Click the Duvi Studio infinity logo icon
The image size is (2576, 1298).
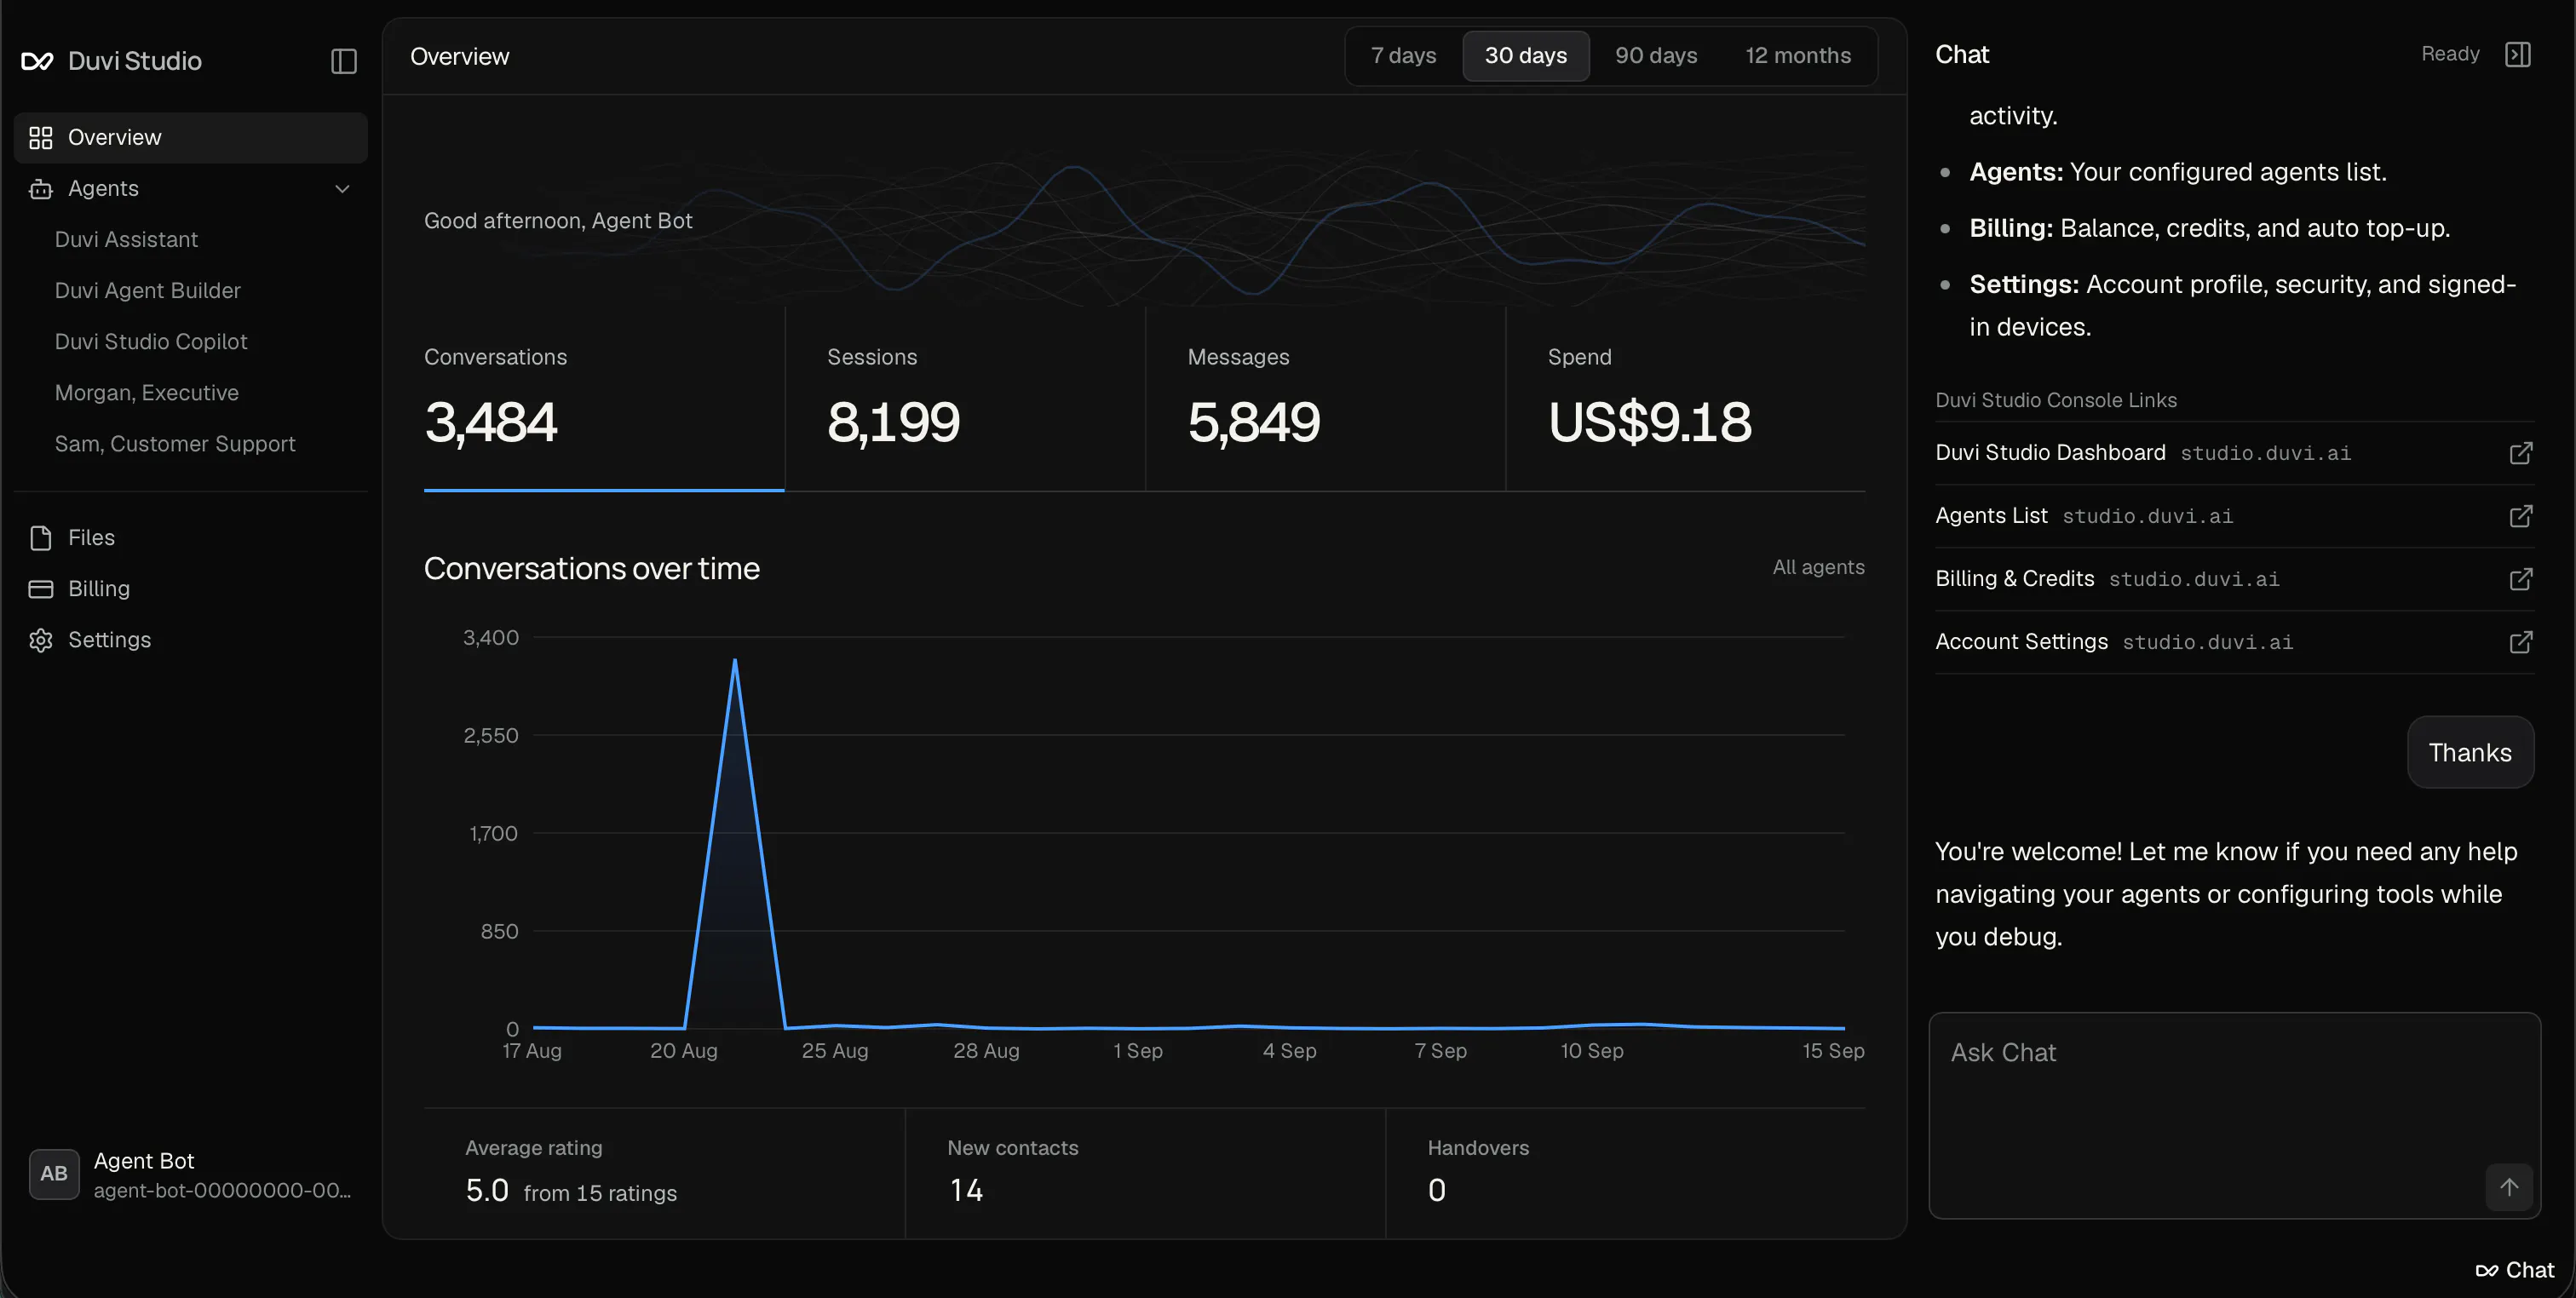click(37, 61)
